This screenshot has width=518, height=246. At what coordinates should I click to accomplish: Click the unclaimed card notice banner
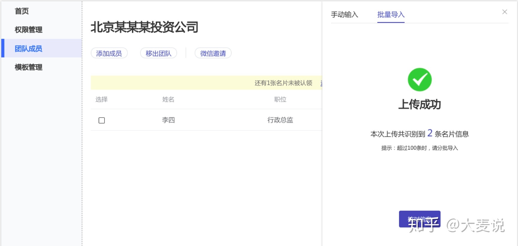click(x=206, y=83)
